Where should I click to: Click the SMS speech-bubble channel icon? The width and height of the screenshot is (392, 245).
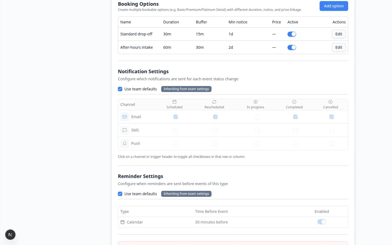(x=125, y=130)
